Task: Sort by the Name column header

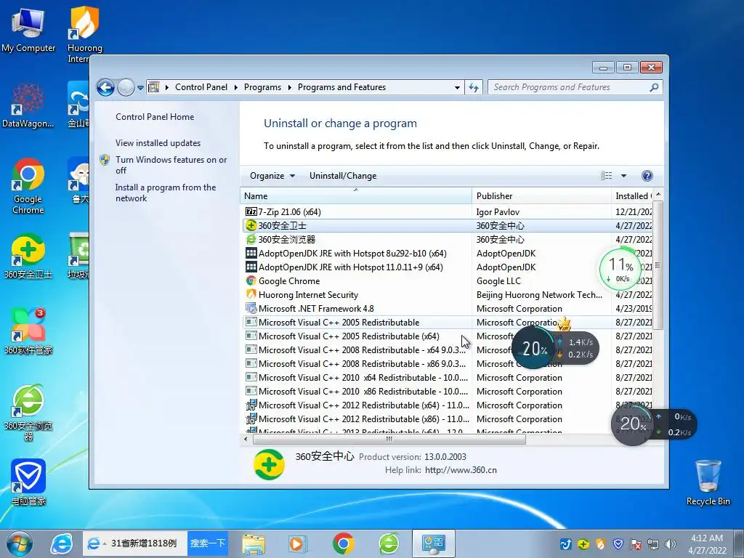Action: [x=355, y=196]
